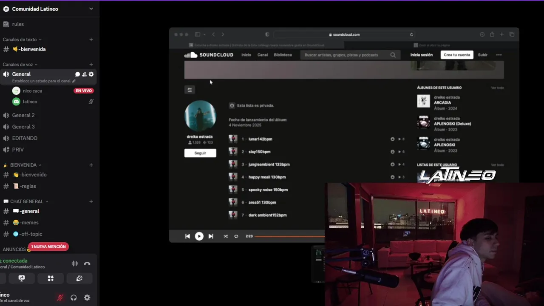Open the ARCADIA album link
The image size is (544, 306).
(442, 102)
